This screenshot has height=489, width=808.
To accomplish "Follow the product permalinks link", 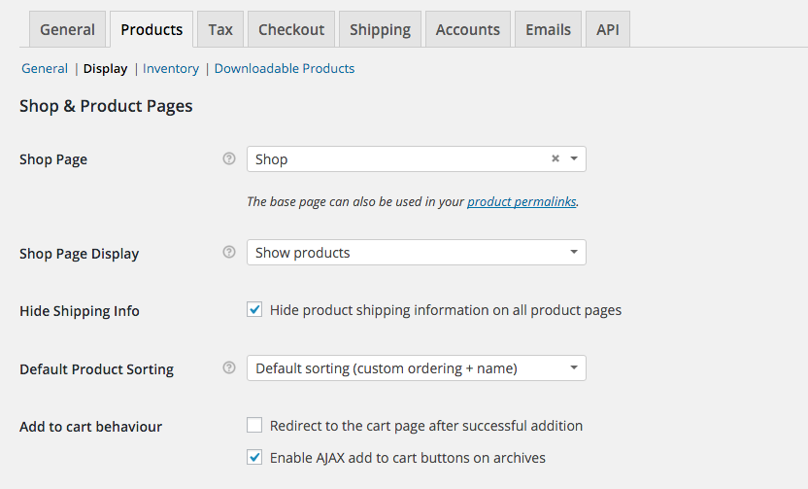I will 522,202.
